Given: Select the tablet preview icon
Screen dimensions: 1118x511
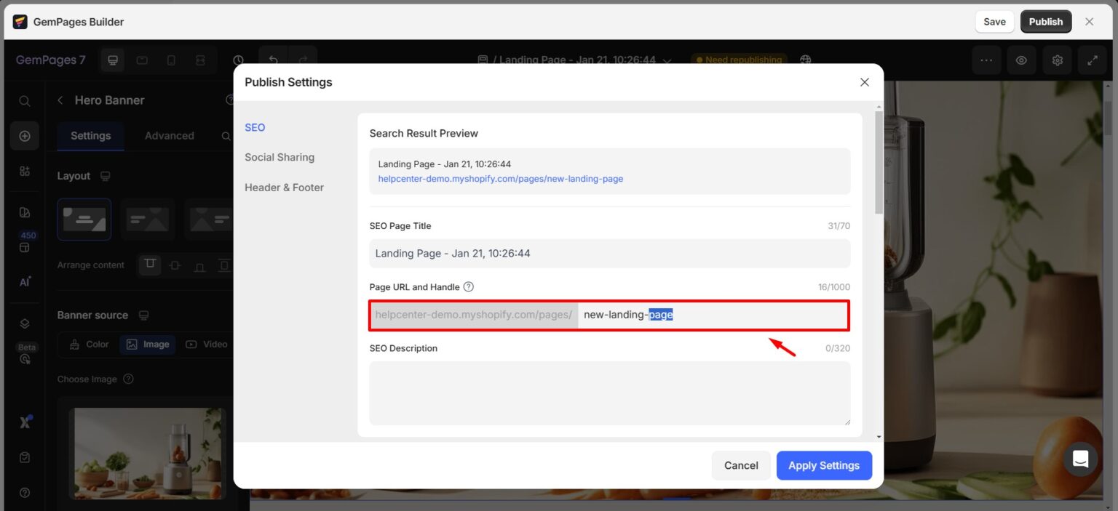Looking at the screenshot, I should pyautogui.click(x=143, y=60).
